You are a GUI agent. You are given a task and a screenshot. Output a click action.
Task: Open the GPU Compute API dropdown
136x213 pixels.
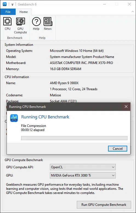(x=83, y=167)
